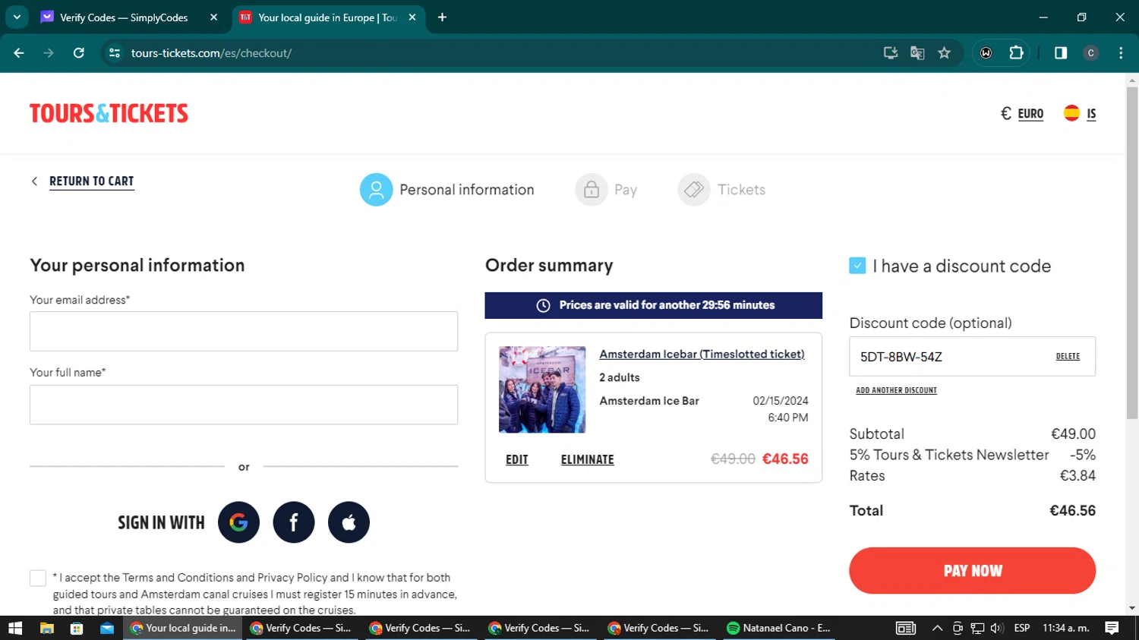The height and width of the screenshot is (640, 1139).
Task: Open the EURO currency selector
Action: (x=1022, y=113)
